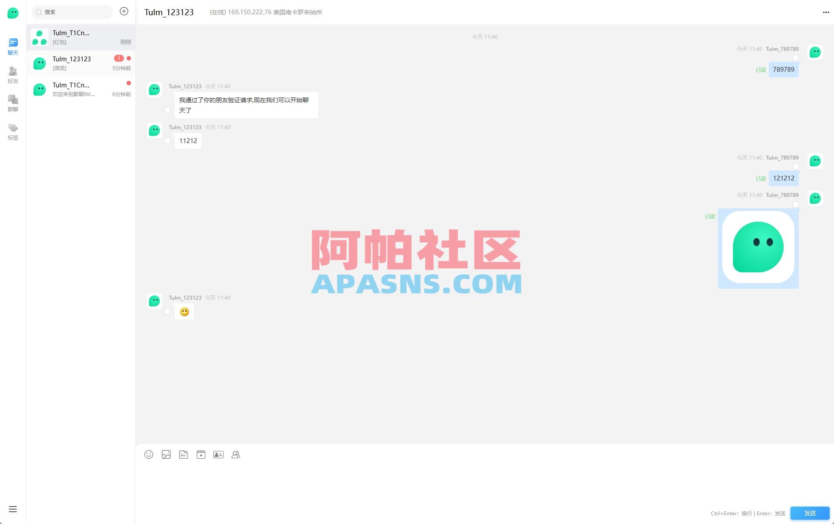Open the ... options menu top right
Image resolution: width=834 pixels, height=524 pixels.
pos(826,12)
